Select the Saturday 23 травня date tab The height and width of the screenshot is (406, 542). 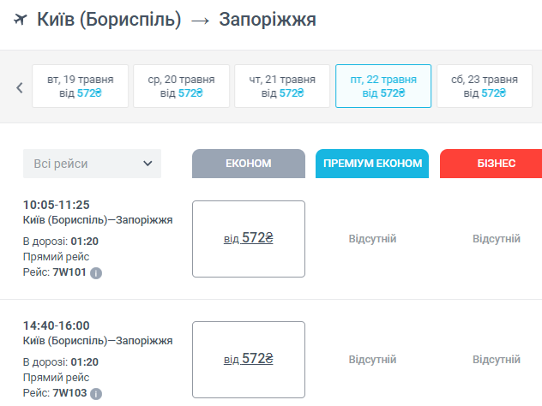pyautogui.click(x=484, y=86)
